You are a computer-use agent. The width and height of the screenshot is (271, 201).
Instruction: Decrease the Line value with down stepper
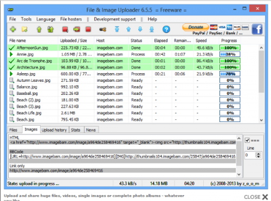point(259,157)
